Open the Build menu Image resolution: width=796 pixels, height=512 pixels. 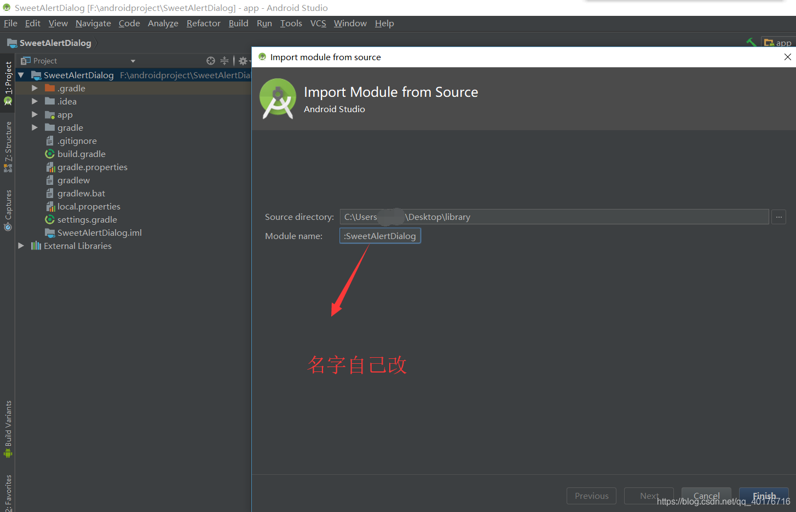239,23
